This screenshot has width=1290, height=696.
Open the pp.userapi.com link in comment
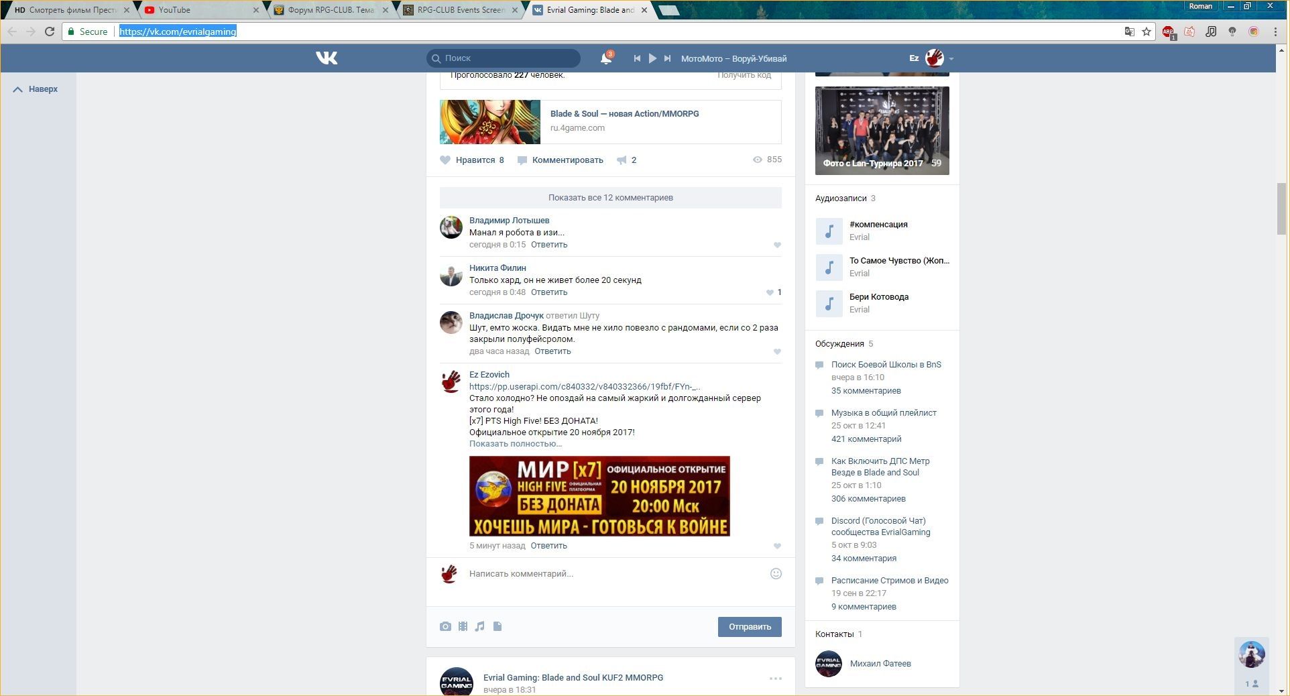585,387
